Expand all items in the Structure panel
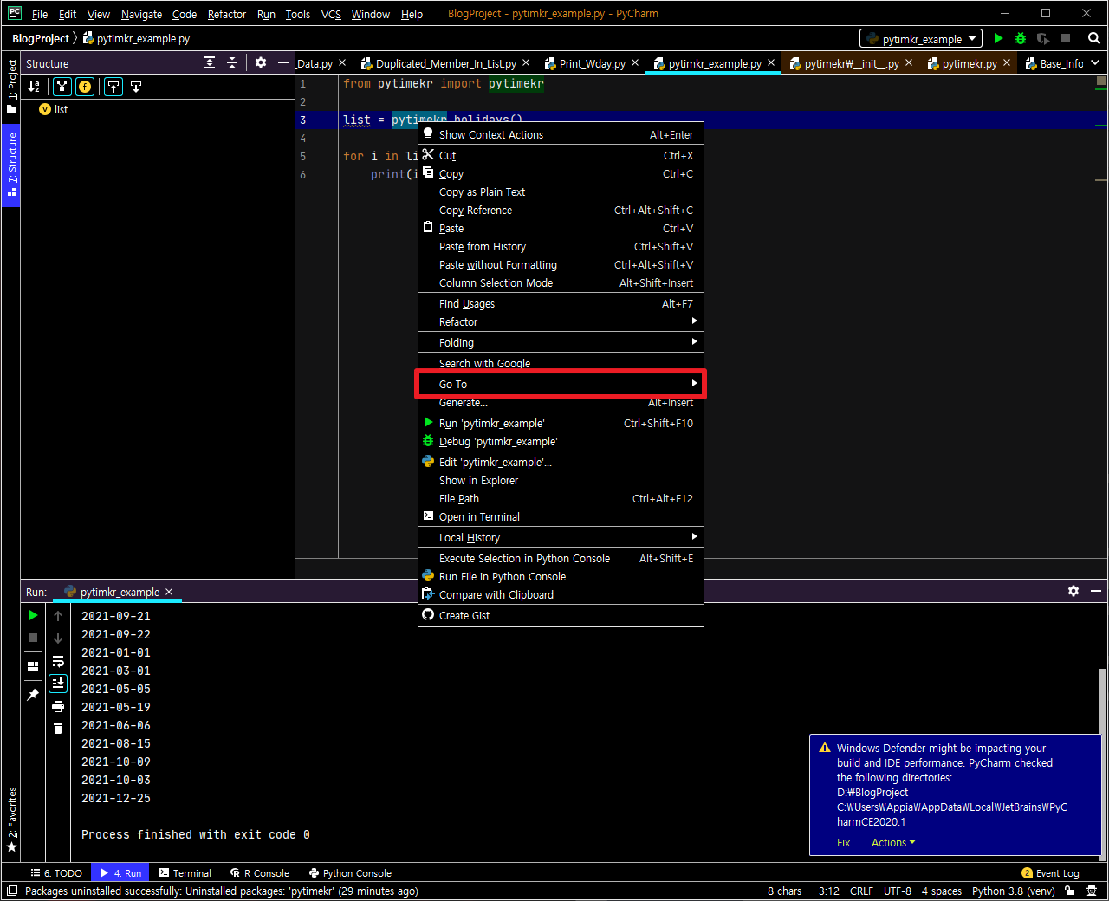This screenshot has height=901, width=1109. coord(210,62)
